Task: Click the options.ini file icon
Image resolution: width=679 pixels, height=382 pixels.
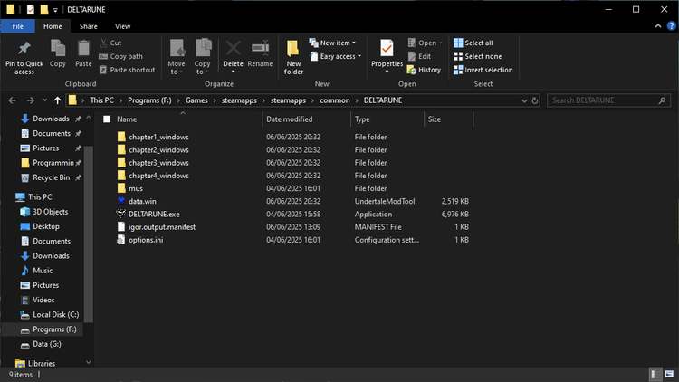Action: click(x=121, y=240)
